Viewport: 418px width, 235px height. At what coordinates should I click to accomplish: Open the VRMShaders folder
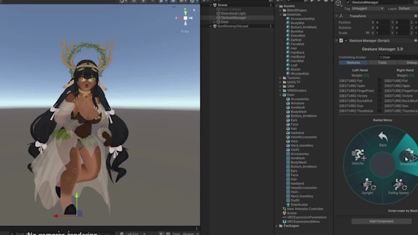294,90
